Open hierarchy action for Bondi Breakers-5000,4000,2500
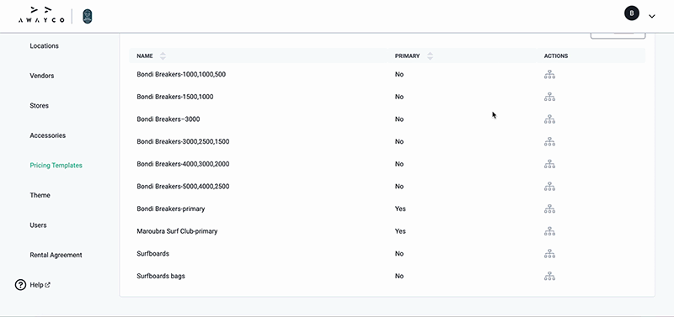Viewport: 674px width, 317px height. pos(549,187)
